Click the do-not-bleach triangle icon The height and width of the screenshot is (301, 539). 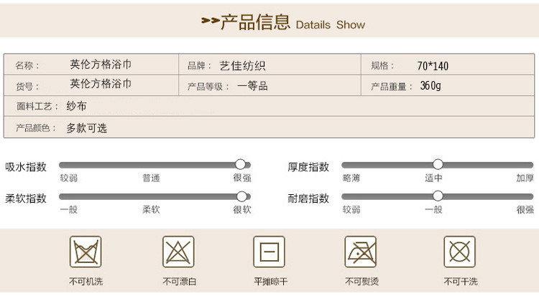coord(178,252)
